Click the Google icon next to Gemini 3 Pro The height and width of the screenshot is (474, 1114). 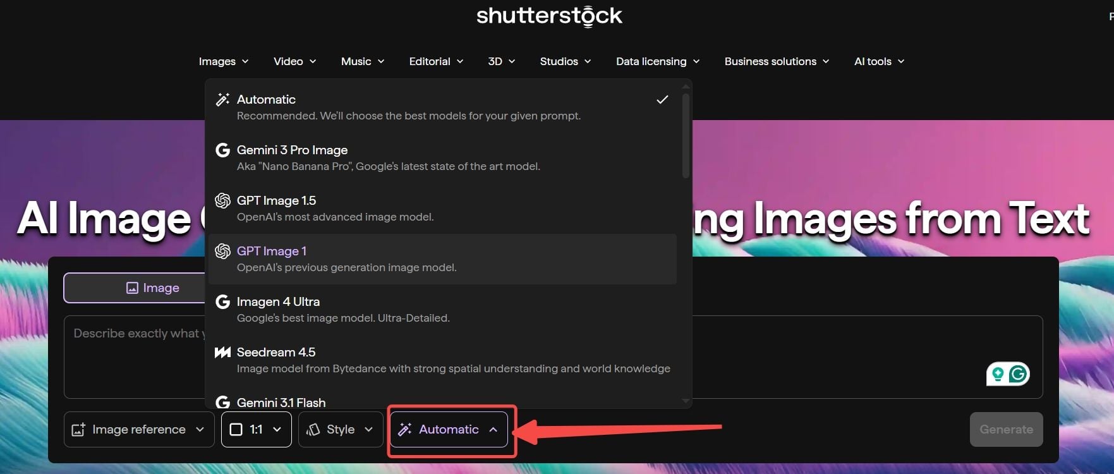[222, 150]
